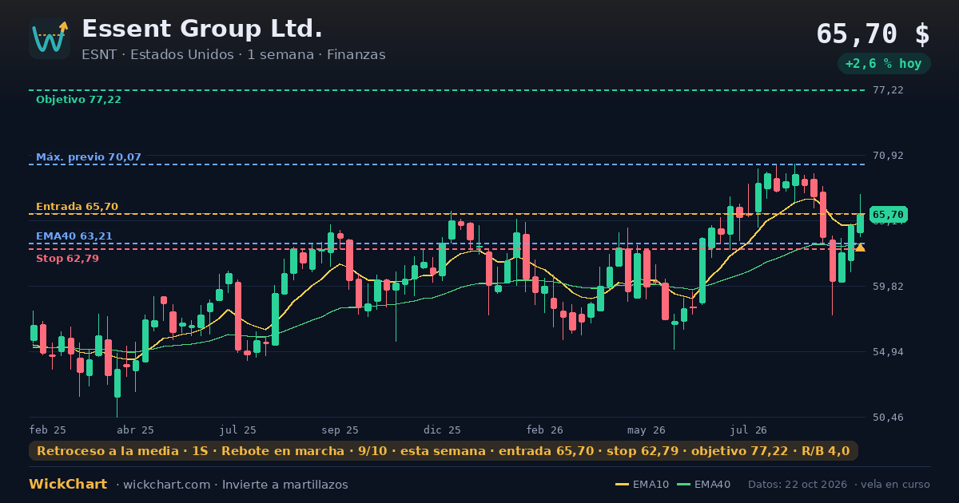Click the 70,92 axis value
The image size is (959, 503).
888,155
